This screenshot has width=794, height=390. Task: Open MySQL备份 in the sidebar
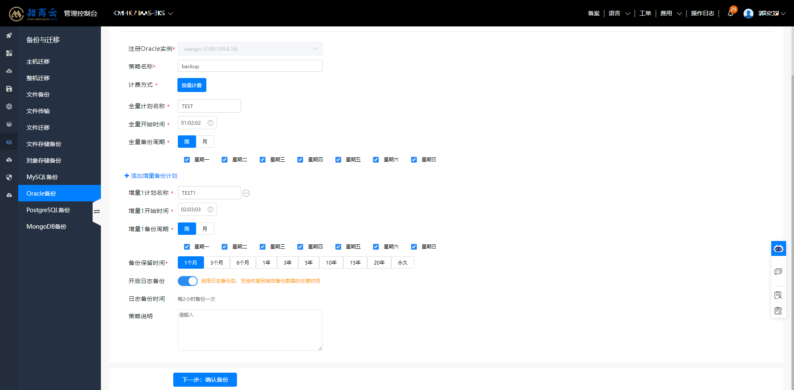pyautogui.click(x=60, y=177)
